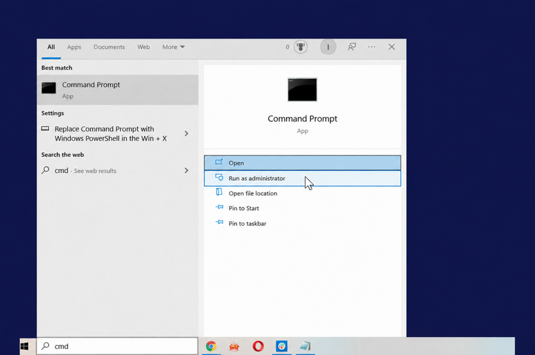
Task: Focus the taskbar search box containing cmd
Action: coord(117,346)
